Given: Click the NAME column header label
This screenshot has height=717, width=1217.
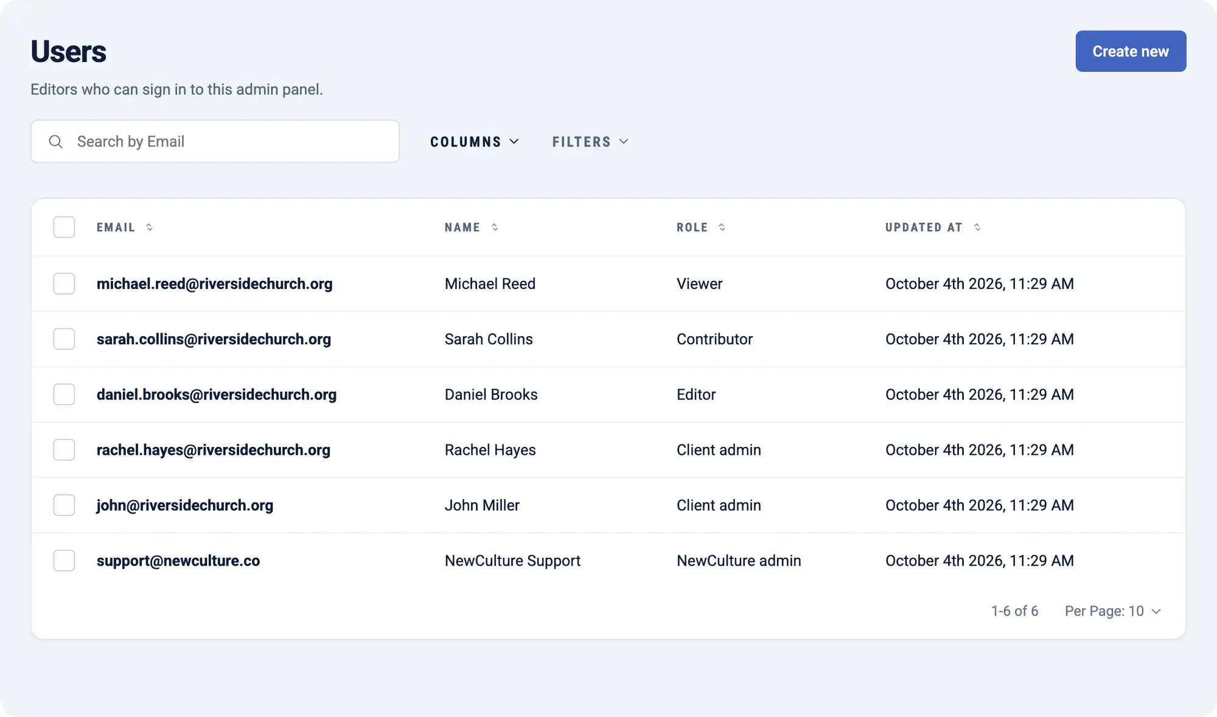Looking at the screenshot, I should [462, 227].
